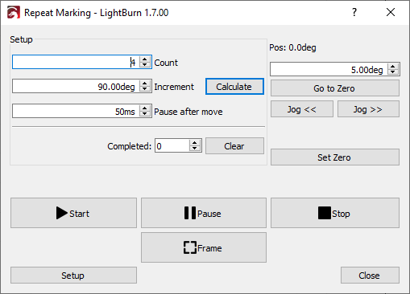Viewport: 410px width, 294px height.
Task: Click the Setup group title
Action: pyautogui.click(x=21, y=39)
